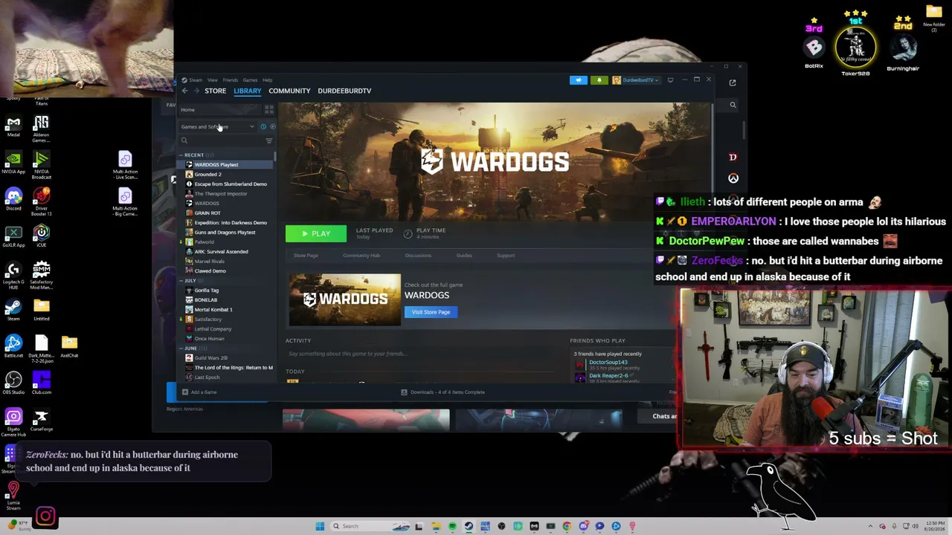Open the library advanced filter options
Viewport: 952px width, 535px height.
coord(269,140)
